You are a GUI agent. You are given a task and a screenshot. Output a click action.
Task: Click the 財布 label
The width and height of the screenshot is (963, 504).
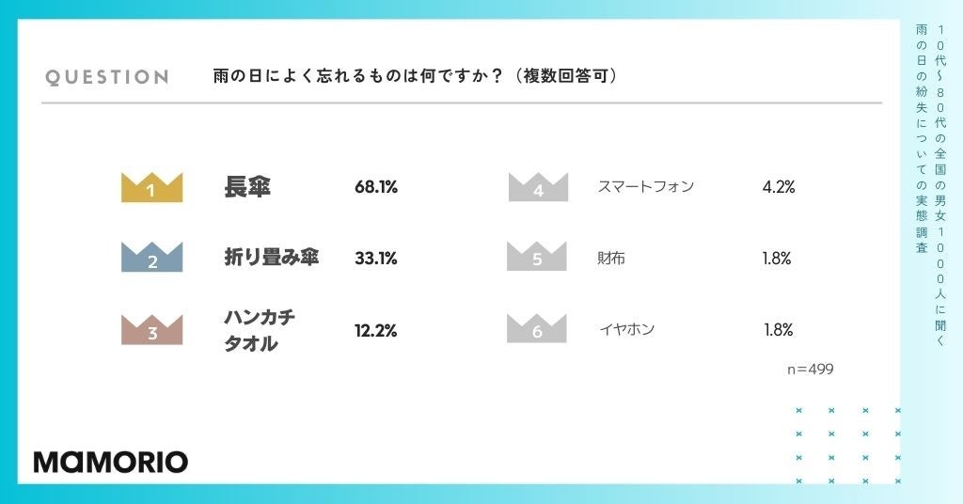tap(611, 258)
